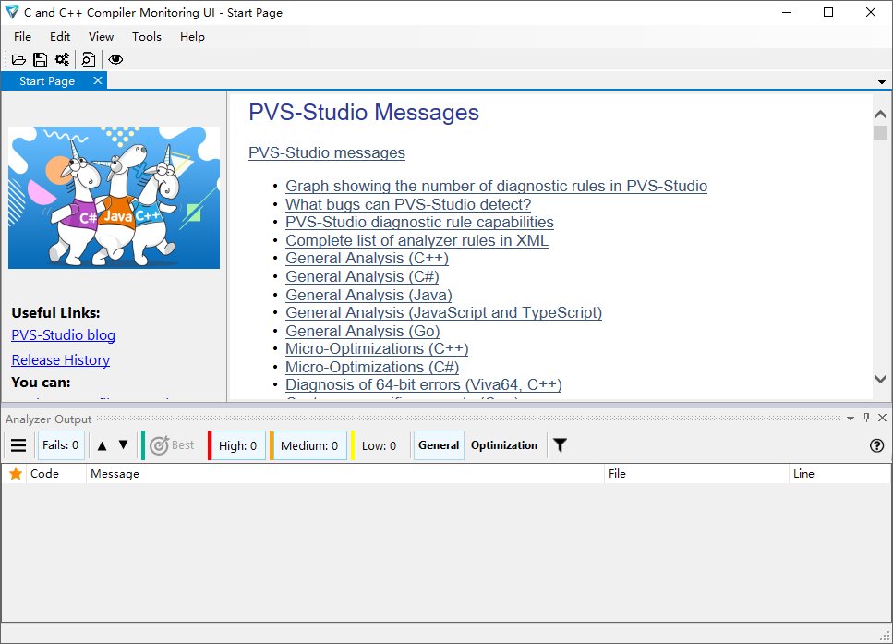Open 'General Analysis (C#)' link
Screen dimensions: 893x644
[x=362, y=276]
